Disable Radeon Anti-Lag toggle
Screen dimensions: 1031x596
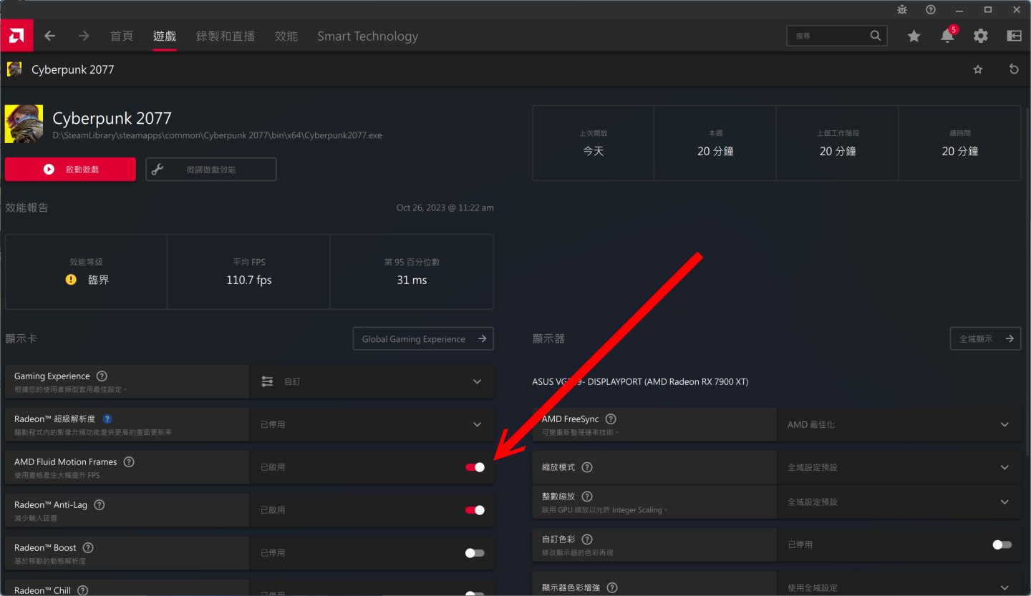tap(475, 510)
